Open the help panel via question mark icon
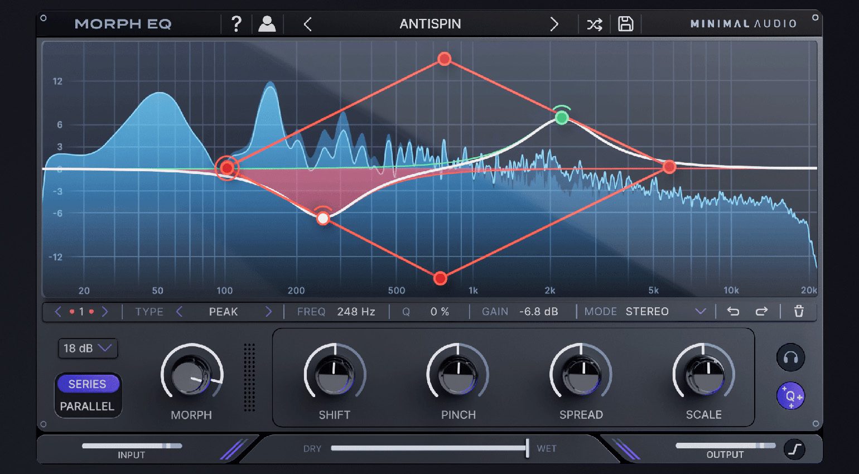Screen dimensions: 859x474 coord(237,23)
